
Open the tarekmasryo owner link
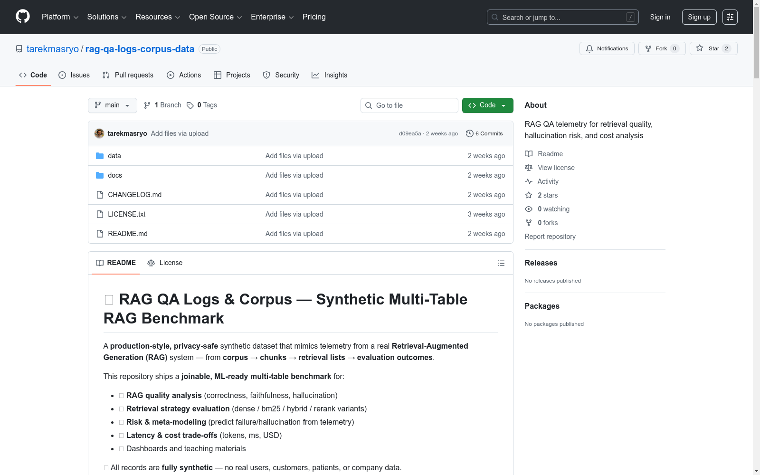(53, 49)
